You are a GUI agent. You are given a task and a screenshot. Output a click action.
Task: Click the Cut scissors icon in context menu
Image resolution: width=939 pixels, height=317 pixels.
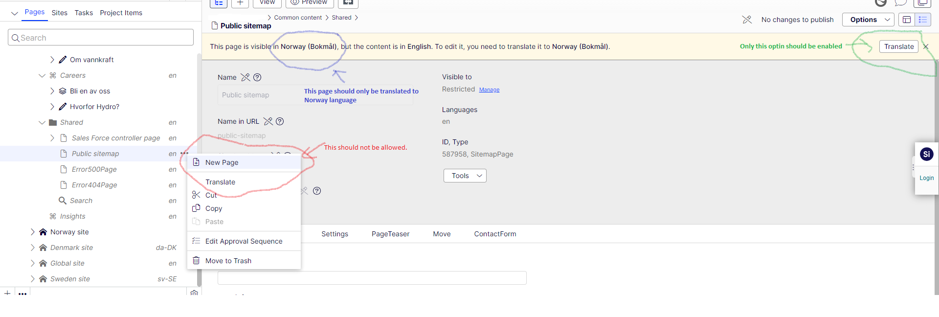click(x=196, y=195)
